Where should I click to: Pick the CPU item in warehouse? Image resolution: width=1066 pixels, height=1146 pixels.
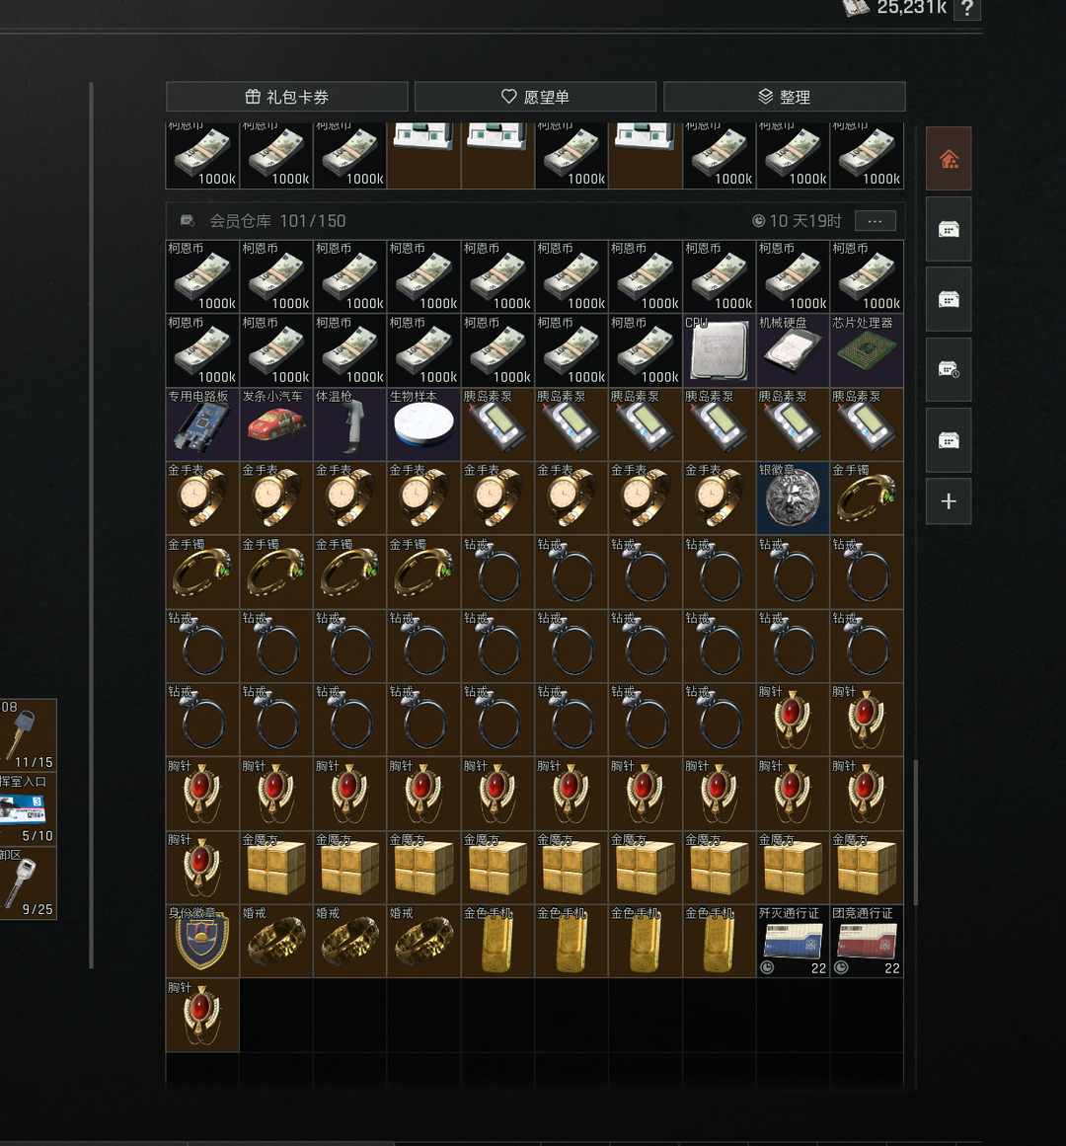coord(719,350)
